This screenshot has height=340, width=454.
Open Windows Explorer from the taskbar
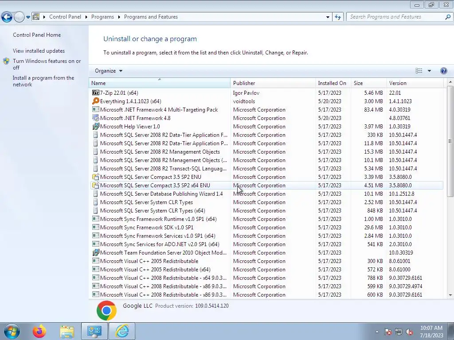coord(67,331)
